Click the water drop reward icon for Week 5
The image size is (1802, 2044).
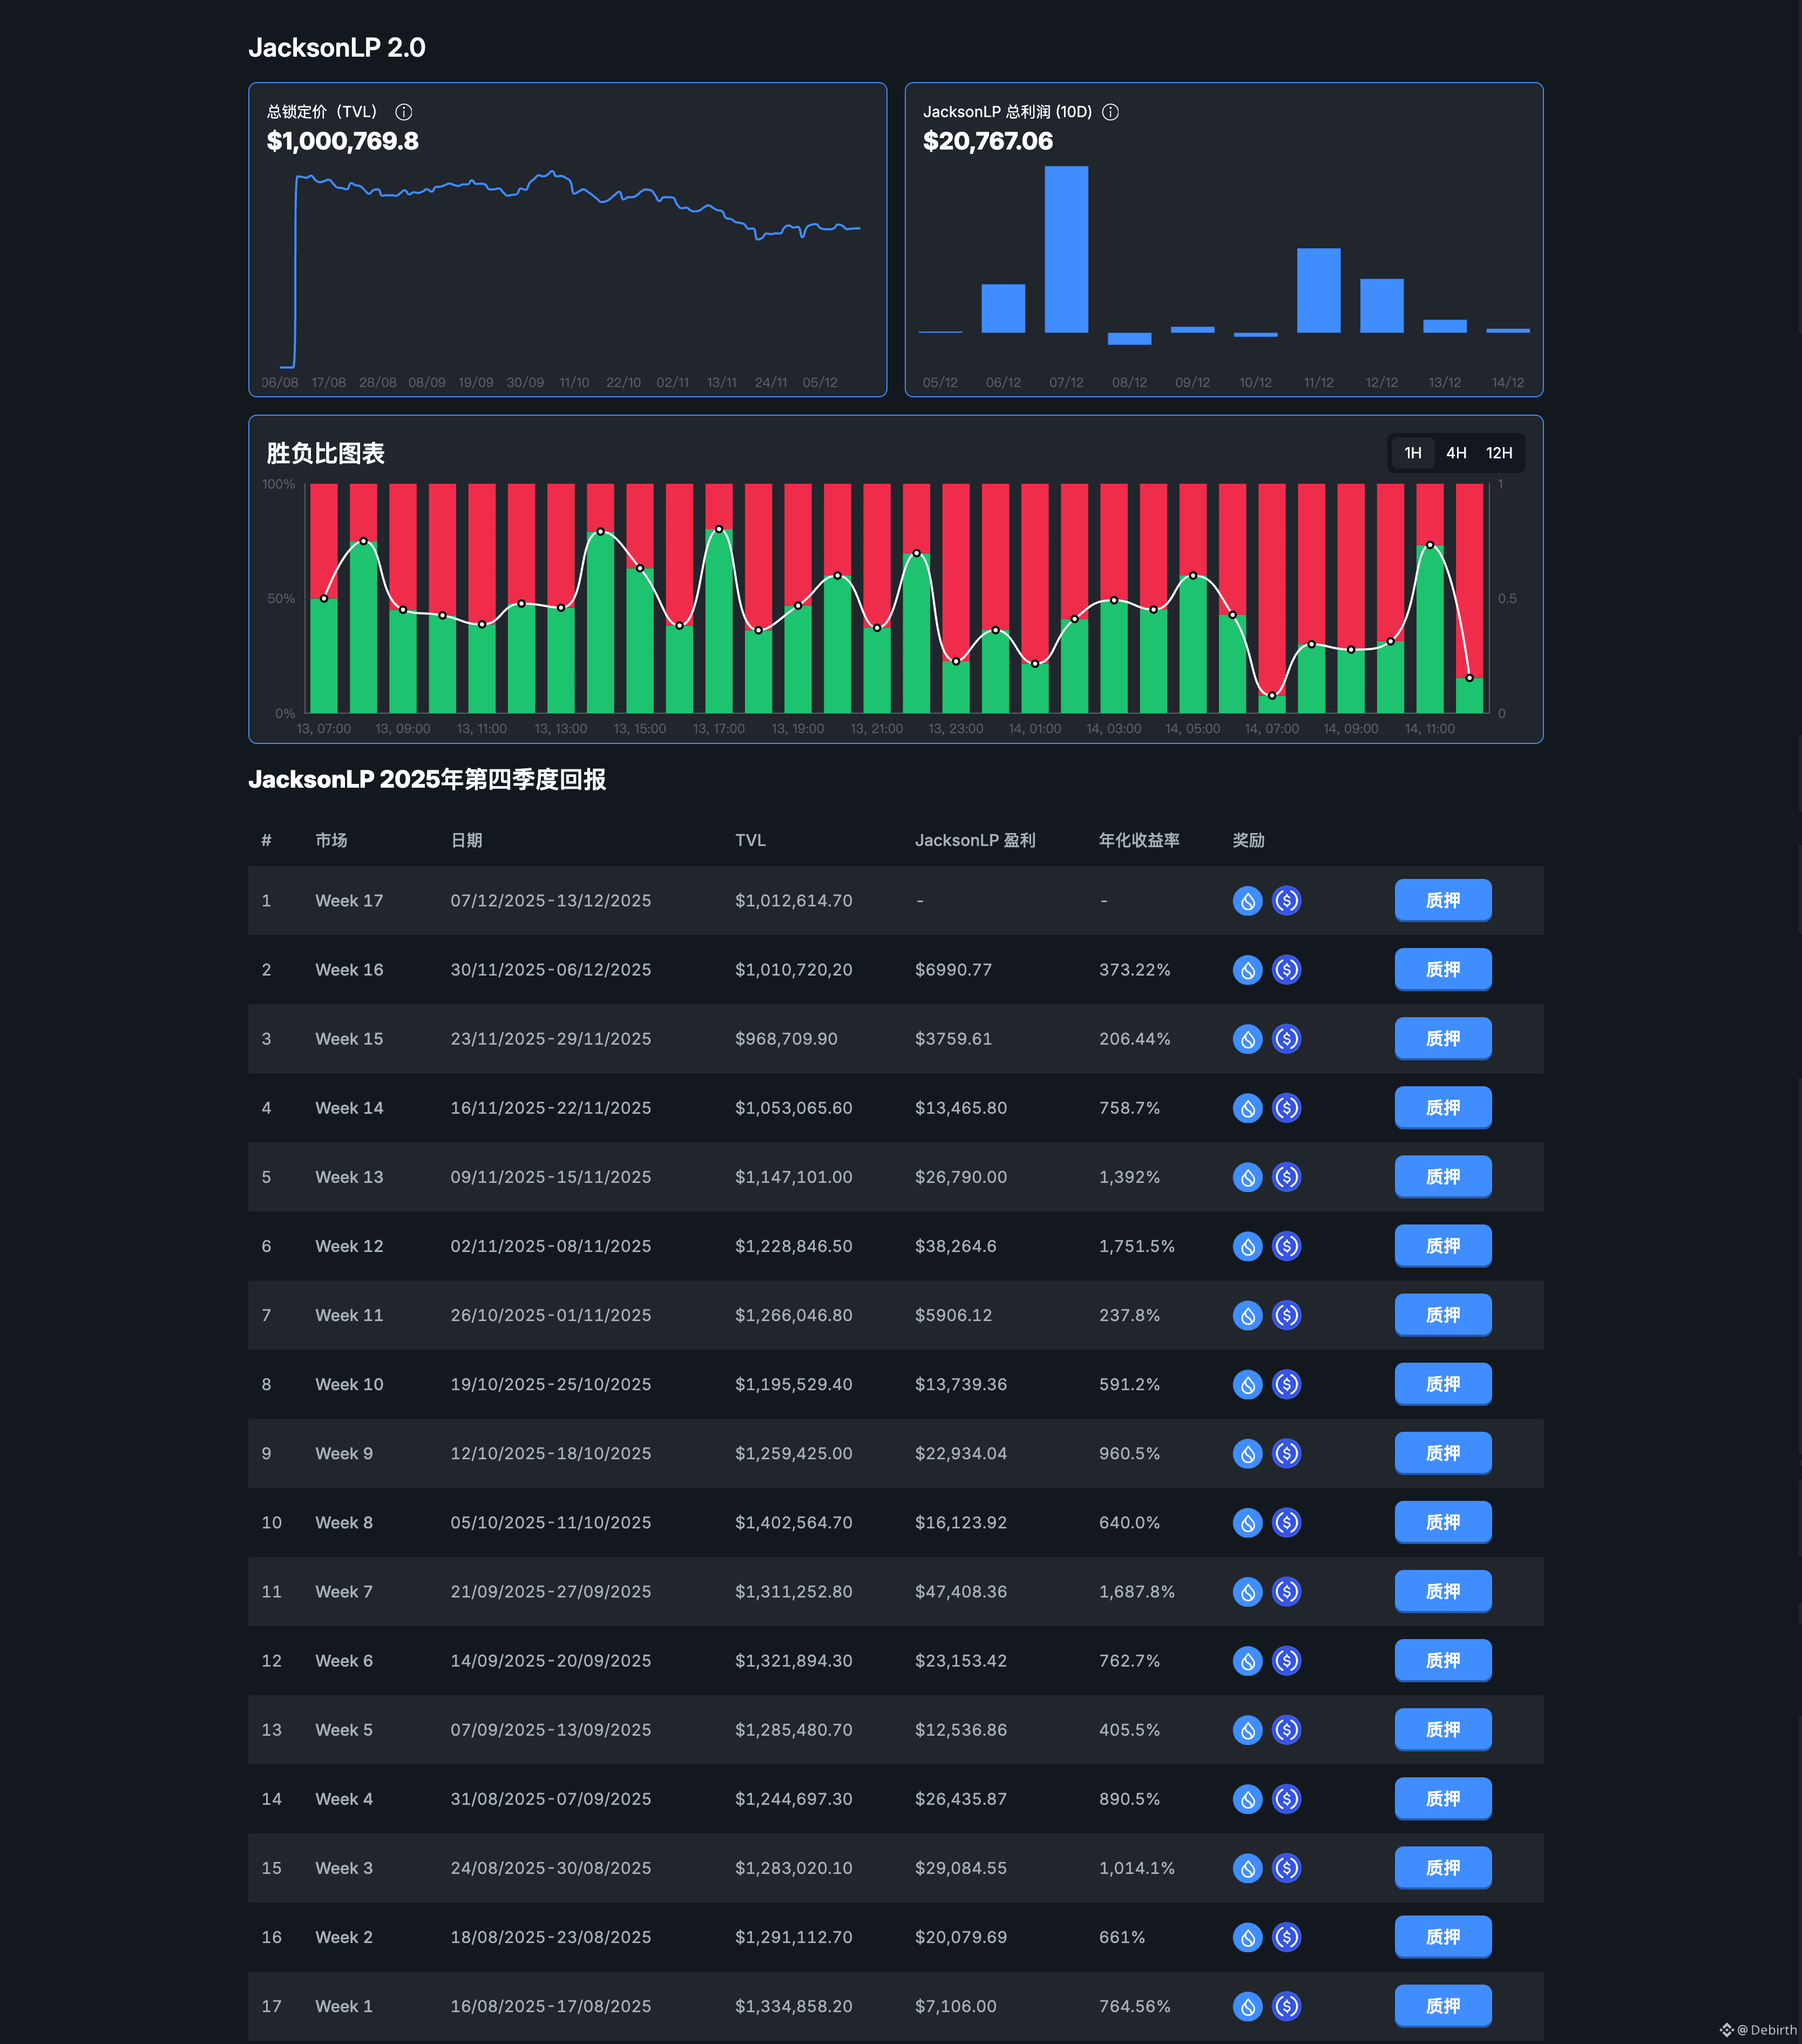tap(1247, 1730)
